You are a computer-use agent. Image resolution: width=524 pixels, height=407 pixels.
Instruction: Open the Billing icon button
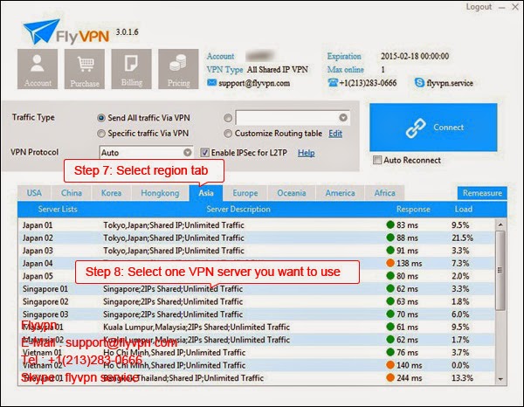(x=131, y=69)
